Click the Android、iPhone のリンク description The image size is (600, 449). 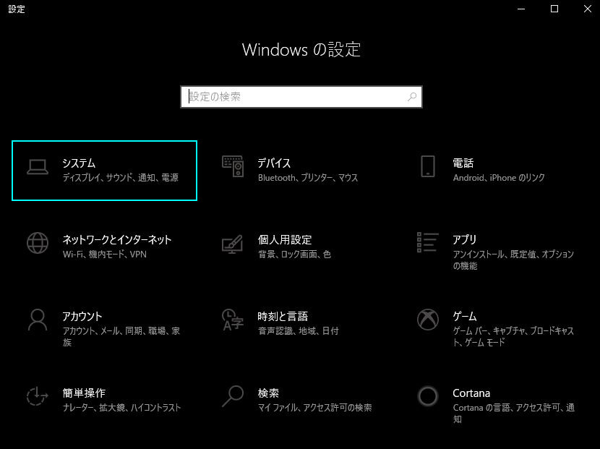click(499, 178)
